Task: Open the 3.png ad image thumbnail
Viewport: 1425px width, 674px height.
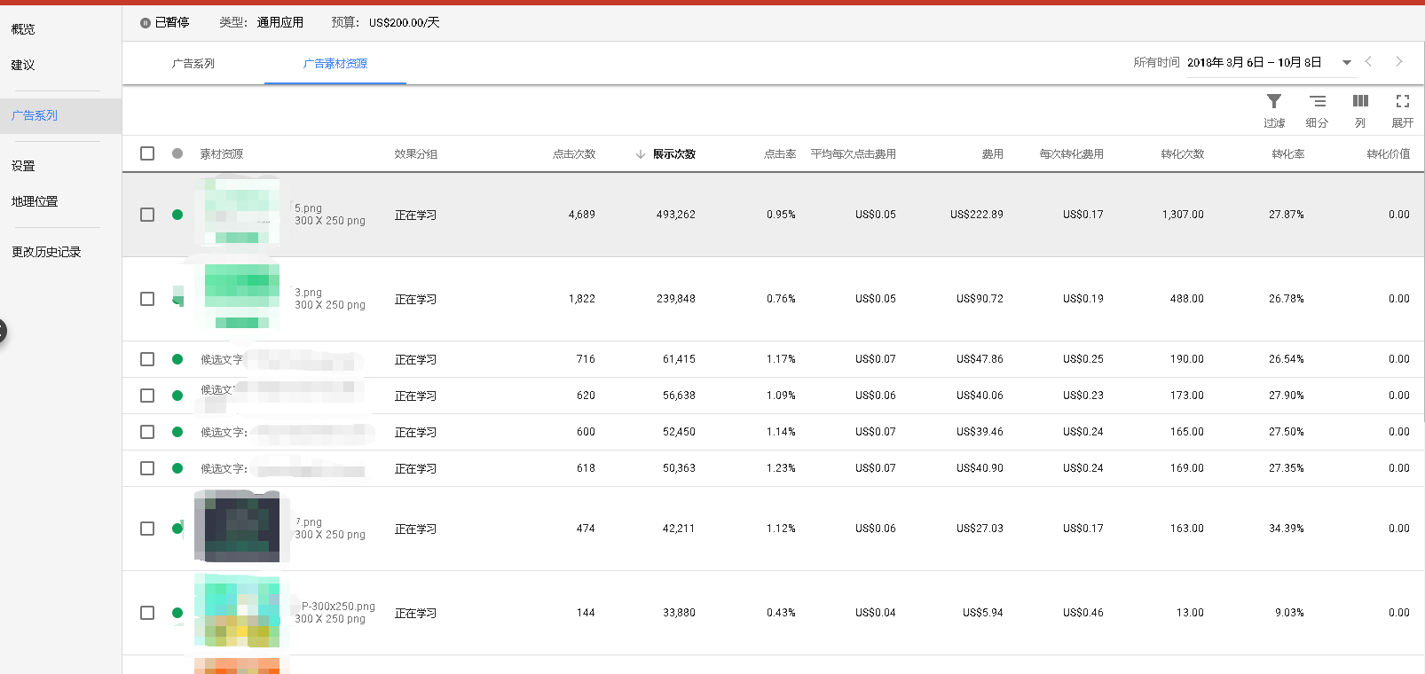Action: (x=241, y=298)
